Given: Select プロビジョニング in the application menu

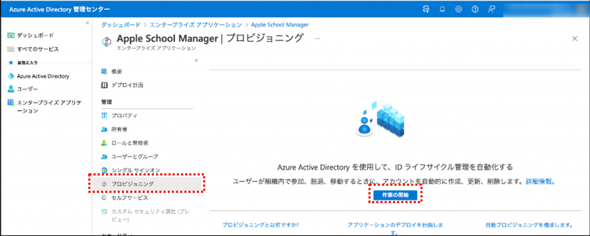Looking at the screenshot, I should tap(147, 184).
